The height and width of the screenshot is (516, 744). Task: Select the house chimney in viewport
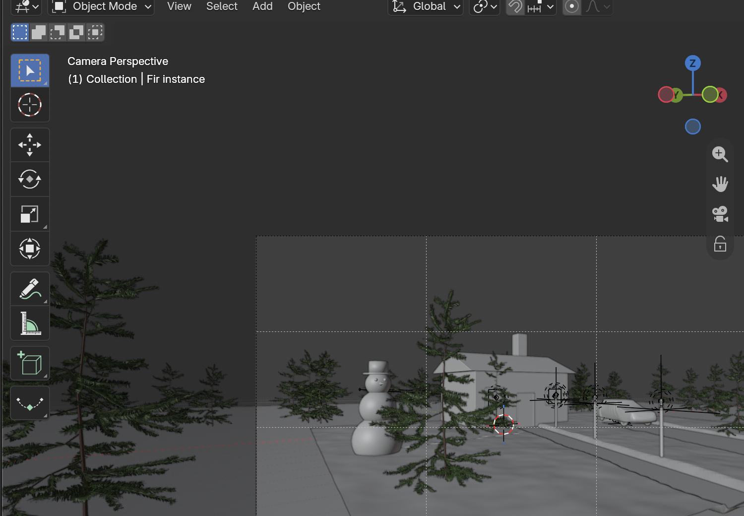tap(519, 344)
